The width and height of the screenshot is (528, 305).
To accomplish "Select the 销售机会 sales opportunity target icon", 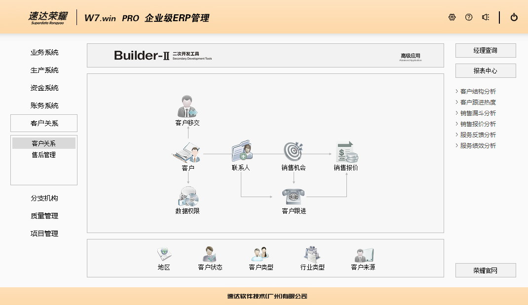I will click(294, 152).
